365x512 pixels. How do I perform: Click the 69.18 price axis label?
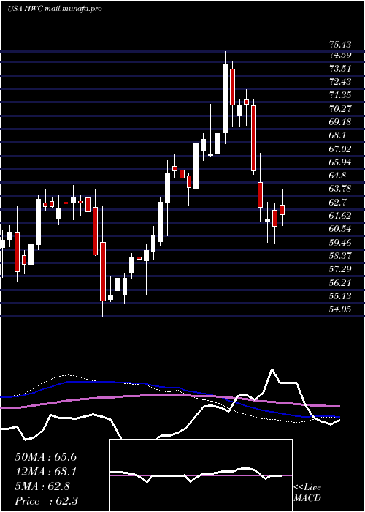point(340,122)
